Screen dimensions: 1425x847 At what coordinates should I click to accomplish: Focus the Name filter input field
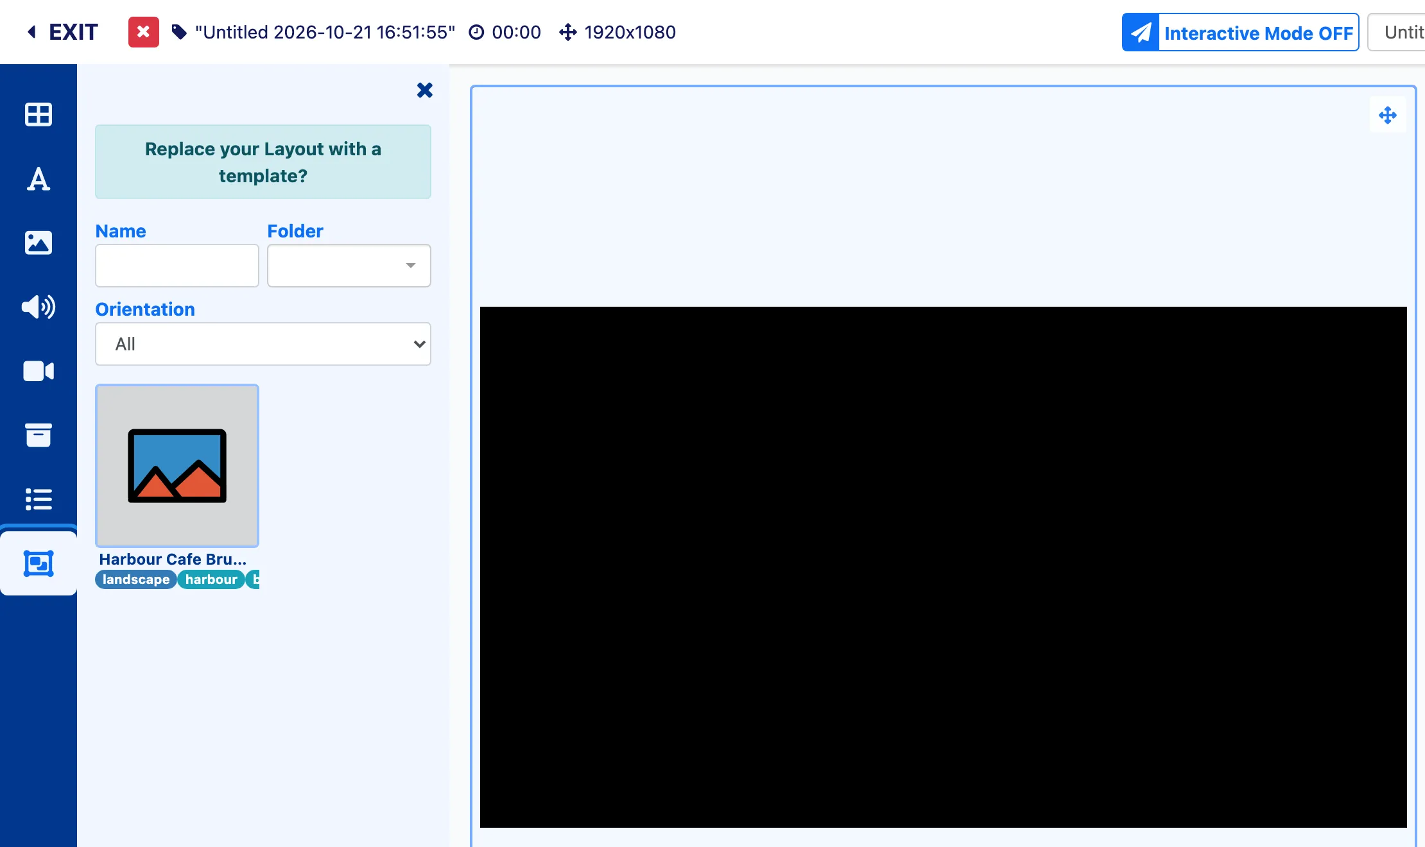(177, 266)
